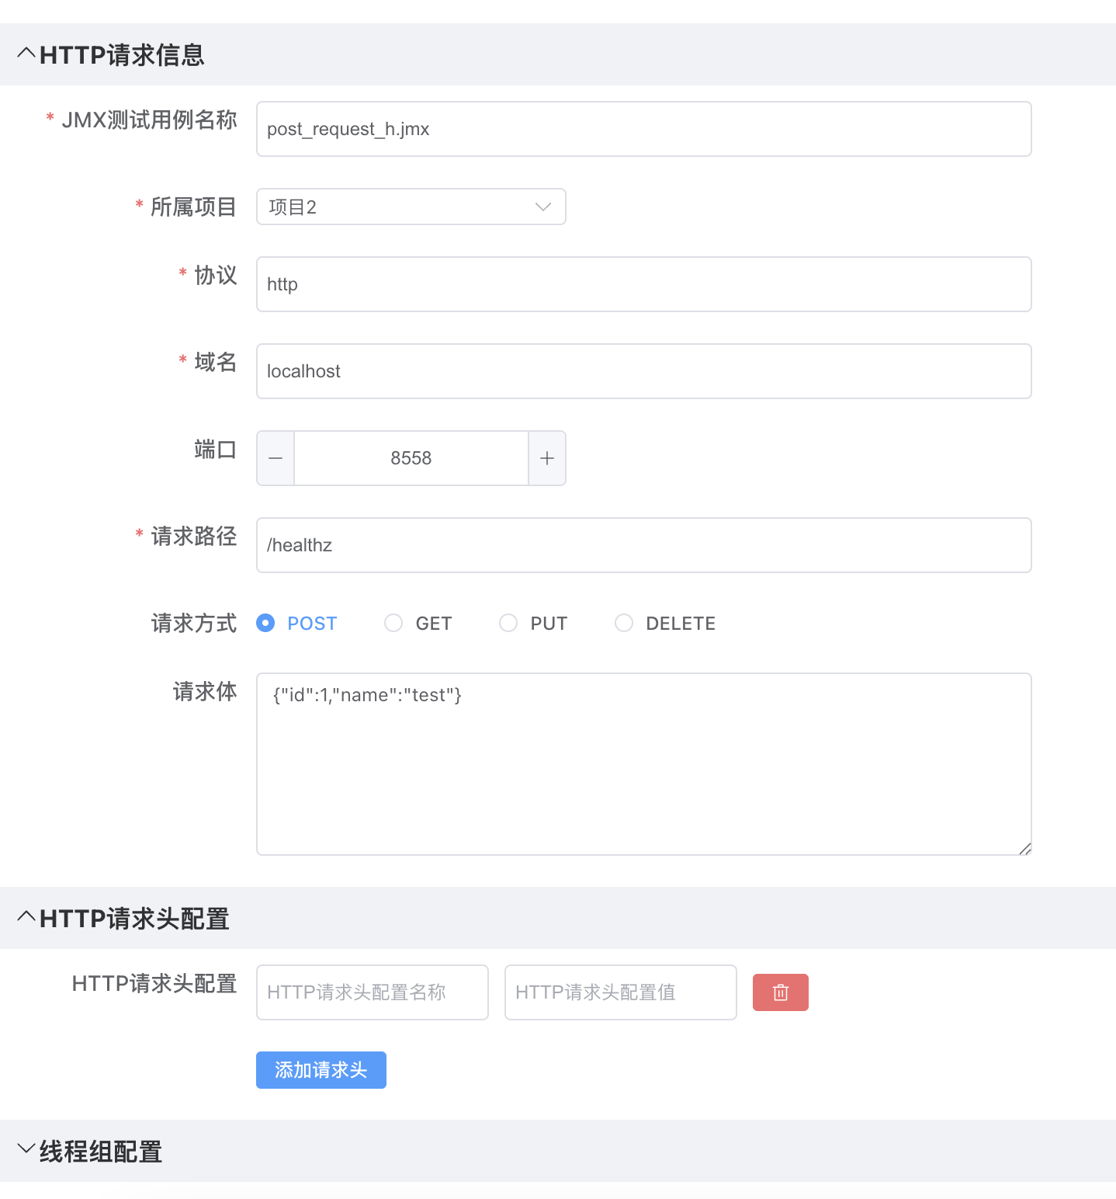Image resolution: width=1116 pixels, height=1199 pixels.
Task: Focus the HTTP请求头配置名称 input
Action: pyautogui.click(x=373, y=992)
